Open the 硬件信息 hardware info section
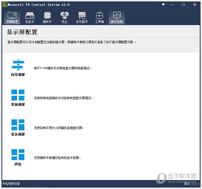The width and height of the screenshot is (202, 189). pos(117,17)
